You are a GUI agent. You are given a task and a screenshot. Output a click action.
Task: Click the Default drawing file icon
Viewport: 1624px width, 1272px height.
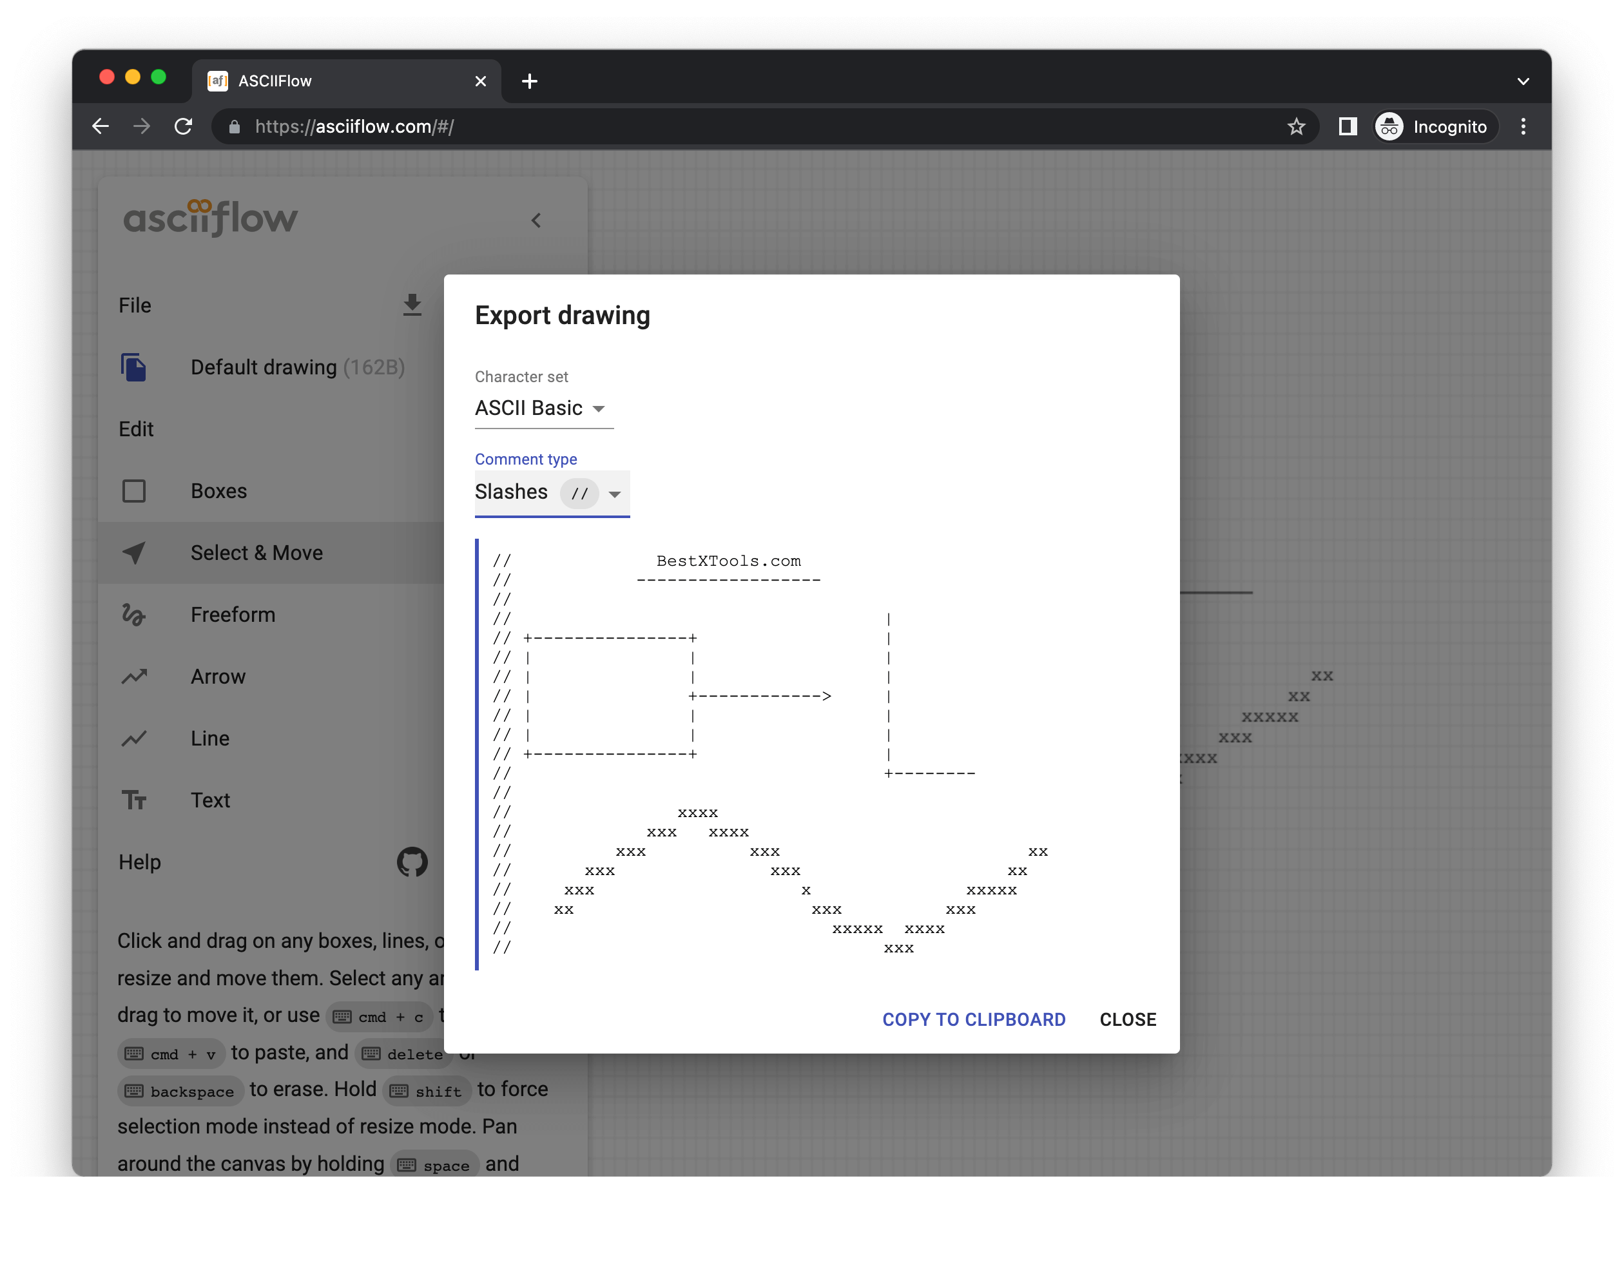click(134, 367)
